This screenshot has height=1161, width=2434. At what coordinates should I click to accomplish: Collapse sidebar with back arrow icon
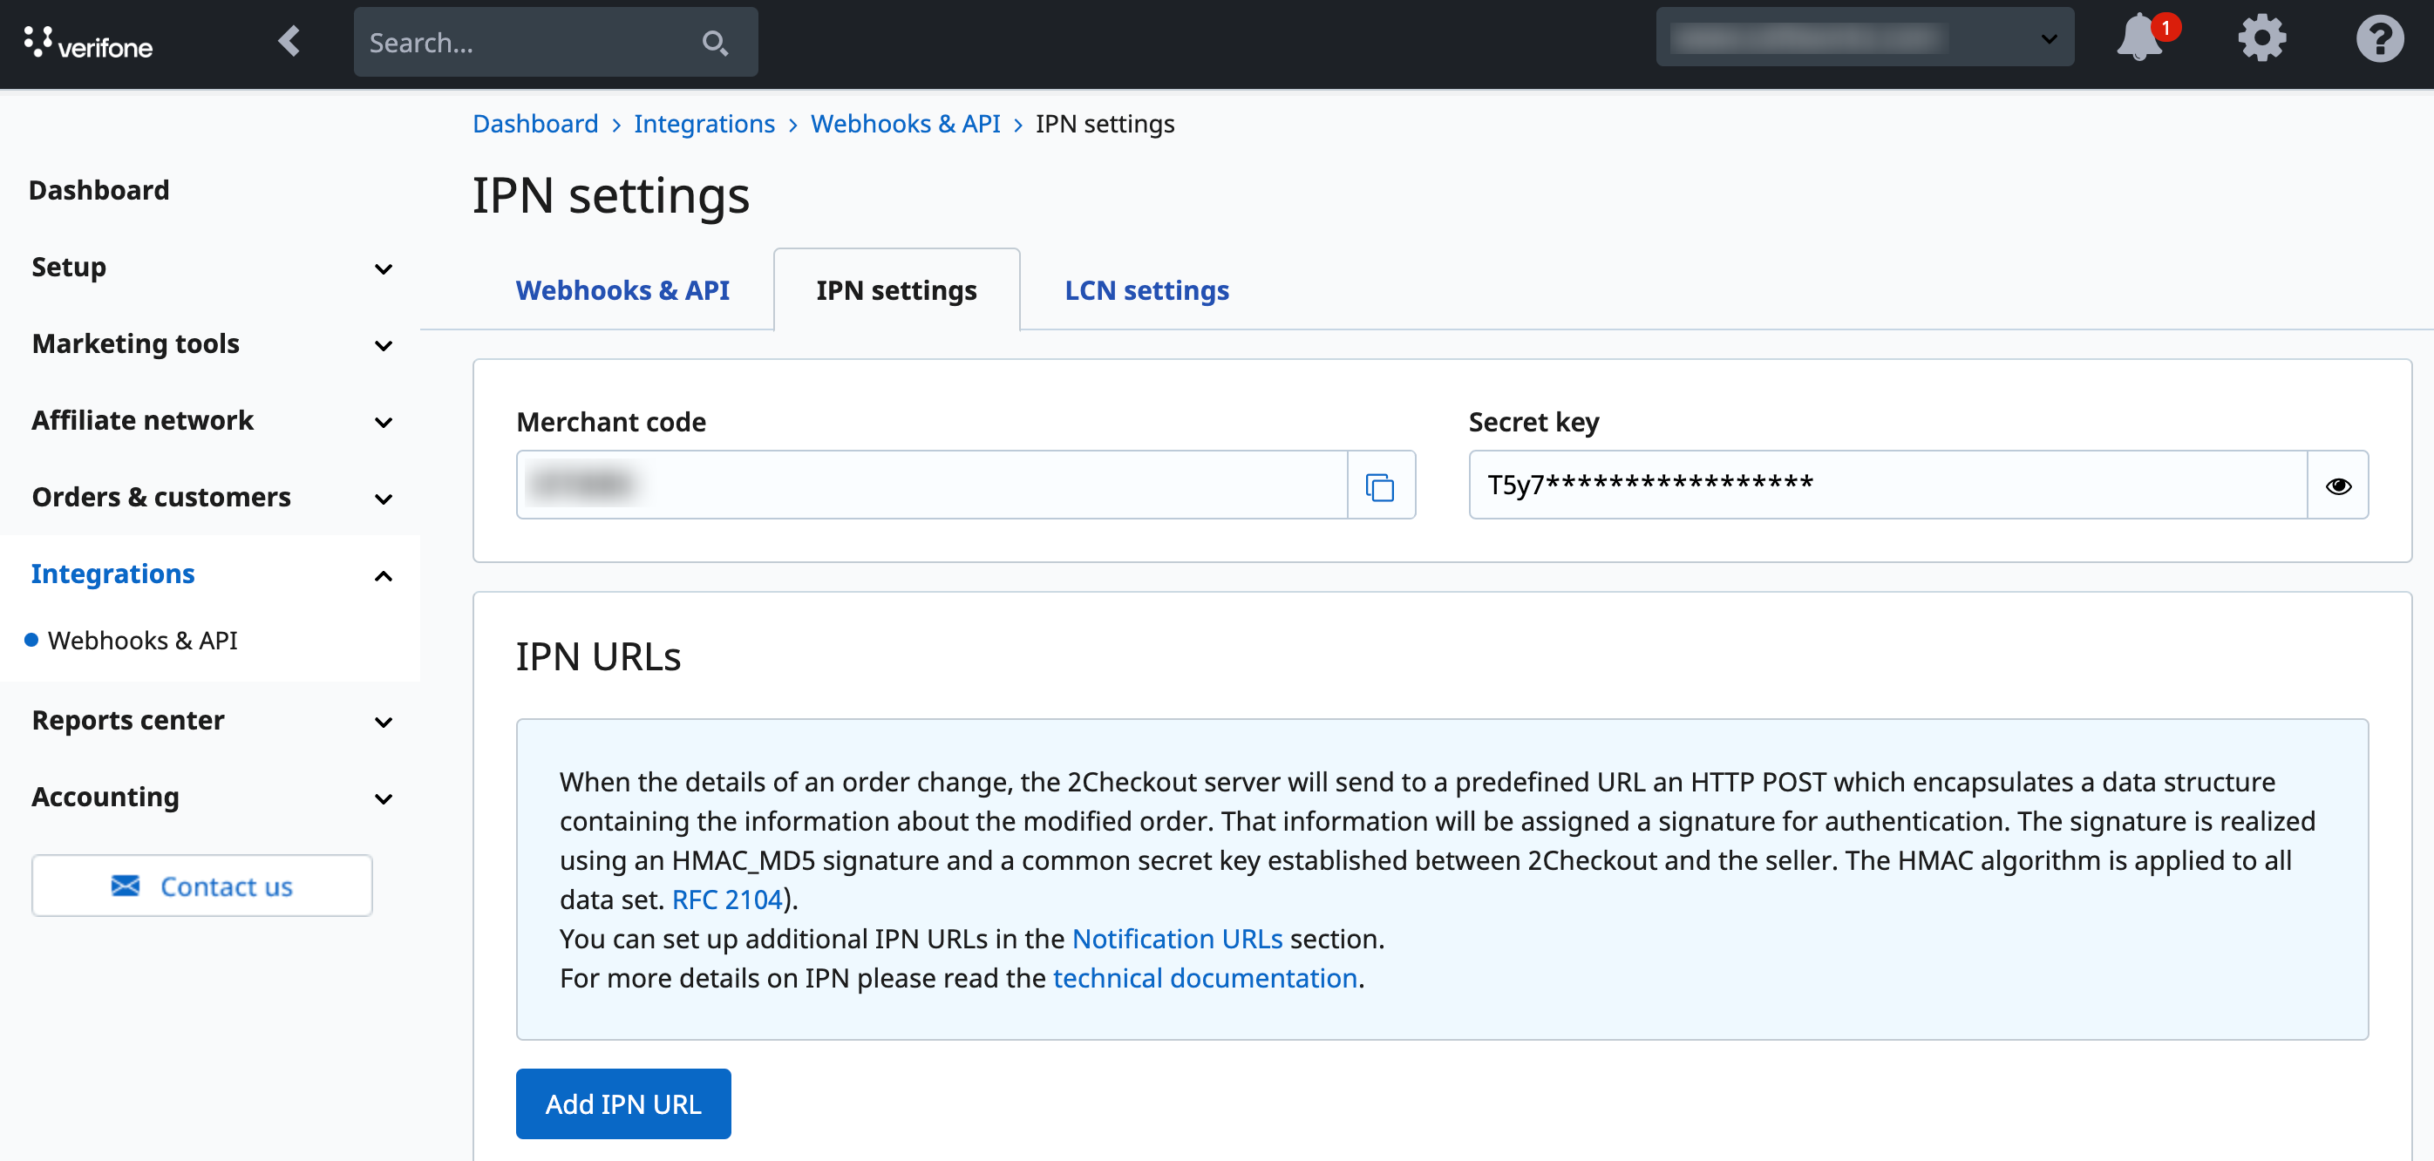click(x=289, y=42)
